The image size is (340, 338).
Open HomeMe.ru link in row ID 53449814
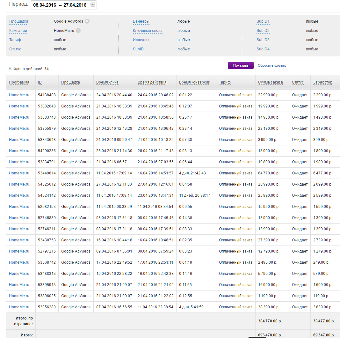pyautogui.click(x=19, y=173)
